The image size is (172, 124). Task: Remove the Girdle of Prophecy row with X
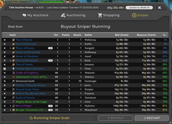click(4, 73)
